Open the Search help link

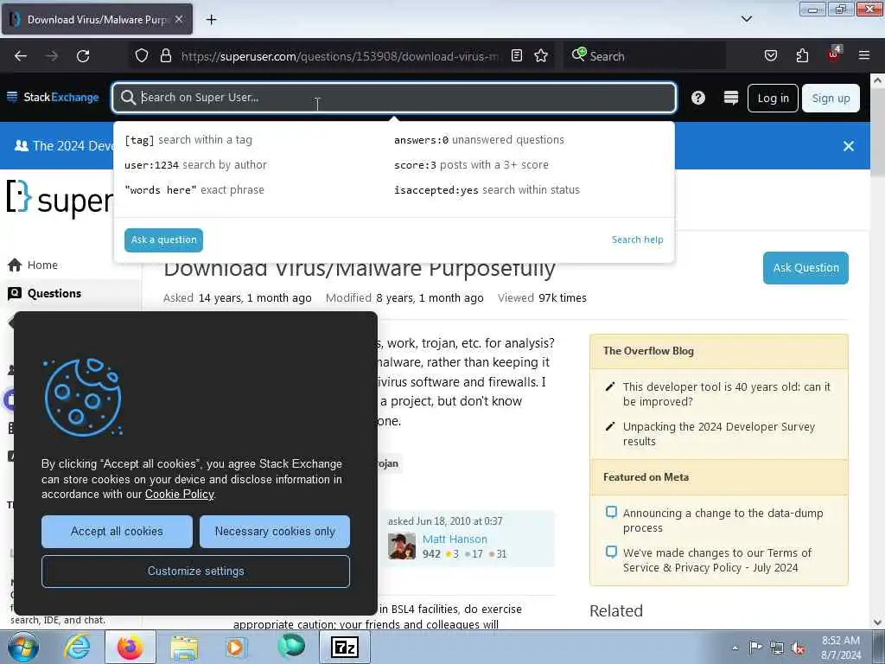point(637,239)
